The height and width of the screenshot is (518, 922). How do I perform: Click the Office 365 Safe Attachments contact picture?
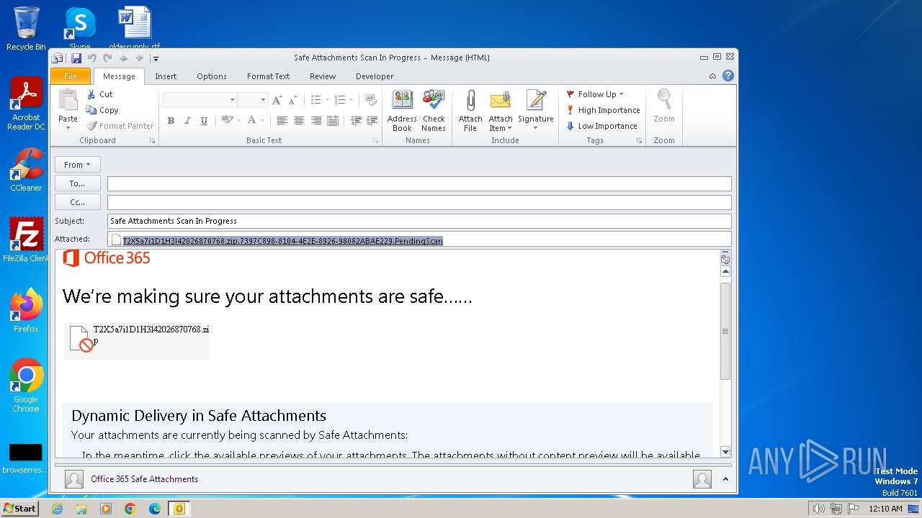73,479
